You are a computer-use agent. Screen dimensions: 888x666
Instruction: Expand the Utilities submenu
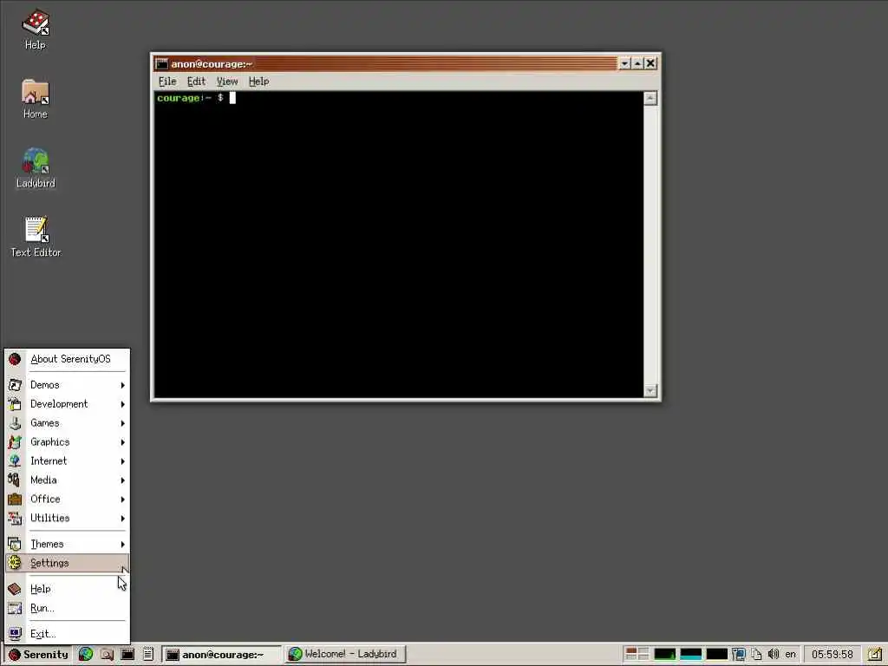68,519
